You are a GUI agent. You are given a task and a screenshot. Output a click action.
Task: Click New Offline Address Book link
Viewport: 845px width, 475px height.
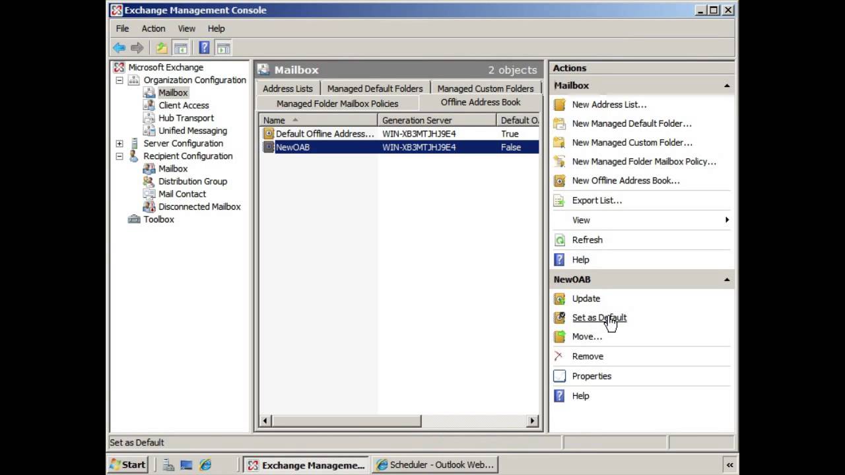click(x=626, y=181)
